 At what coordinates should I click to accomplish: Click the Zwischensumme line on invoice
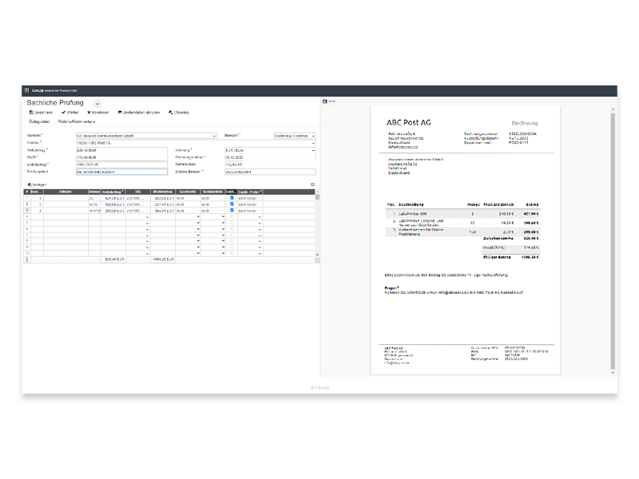coord(510,238)
